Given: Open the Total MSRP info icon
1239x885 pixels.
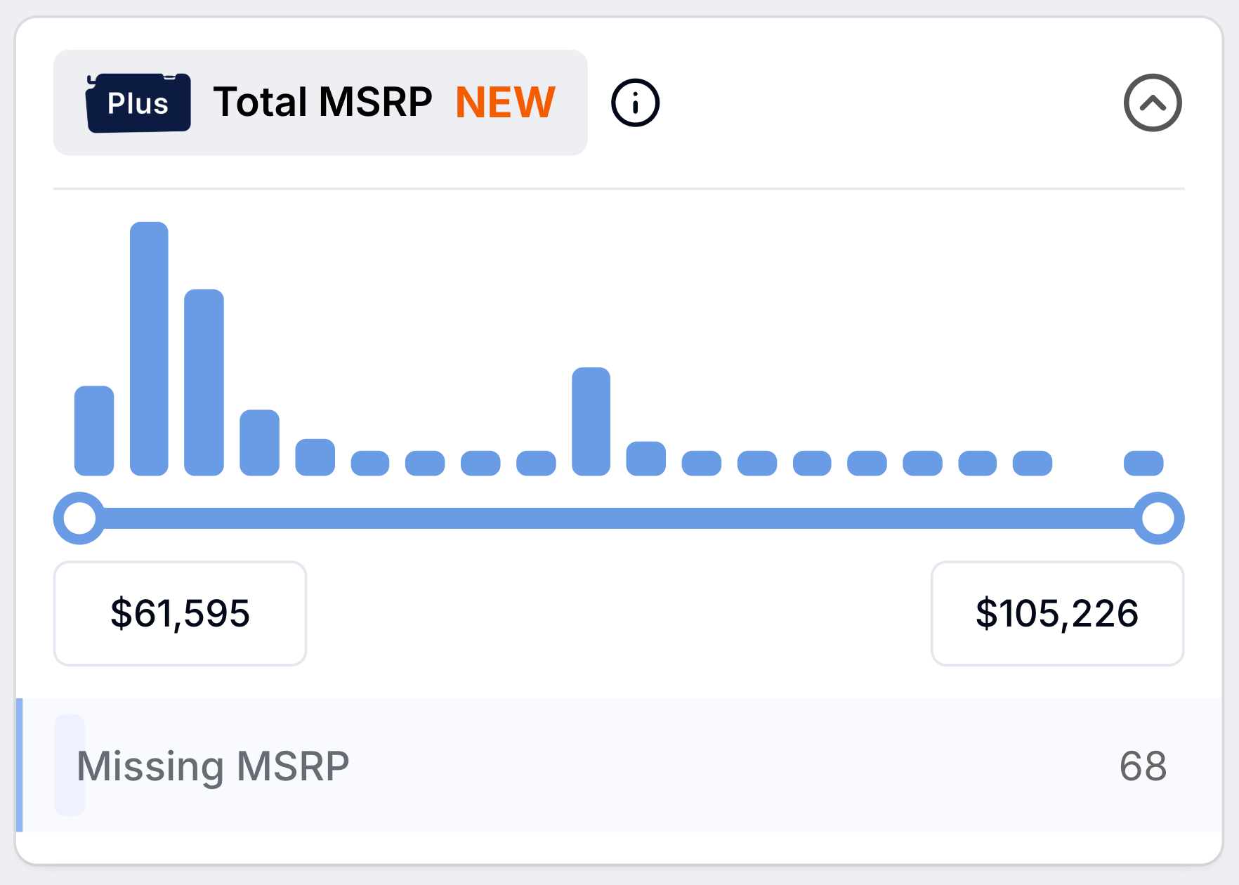Looking at the screenshot, I should (635, 103).
